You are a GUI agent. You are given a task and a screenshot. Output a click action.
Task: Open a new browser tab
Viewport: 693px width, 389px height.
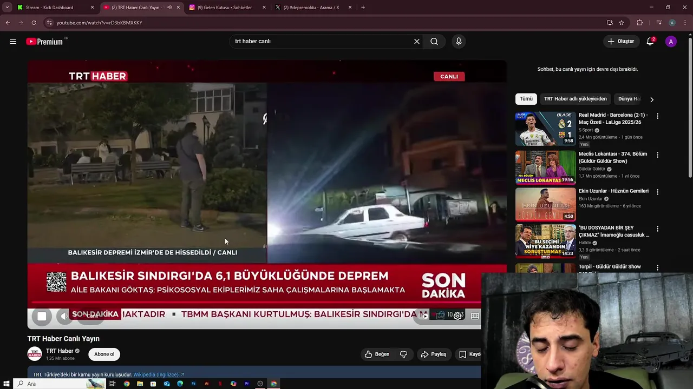click(x=363, y=8)
